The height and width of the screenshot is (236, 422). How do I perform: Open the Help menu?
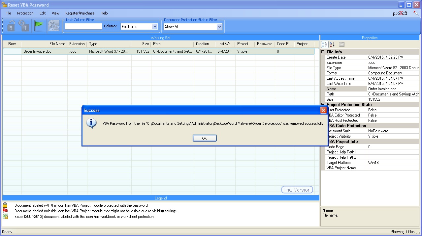tap(104, 13)
